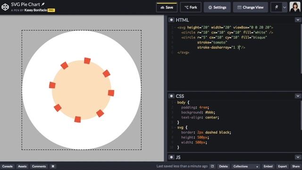Click 'background: #bbb' in CSS editor
Viewport: 302px width, 170px height.
(x=198, y=112)
